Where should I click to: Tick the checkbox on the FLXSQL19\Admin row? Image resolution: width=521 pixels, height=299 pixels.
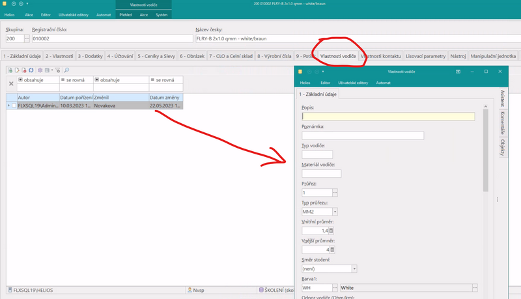tap(14, 106)
